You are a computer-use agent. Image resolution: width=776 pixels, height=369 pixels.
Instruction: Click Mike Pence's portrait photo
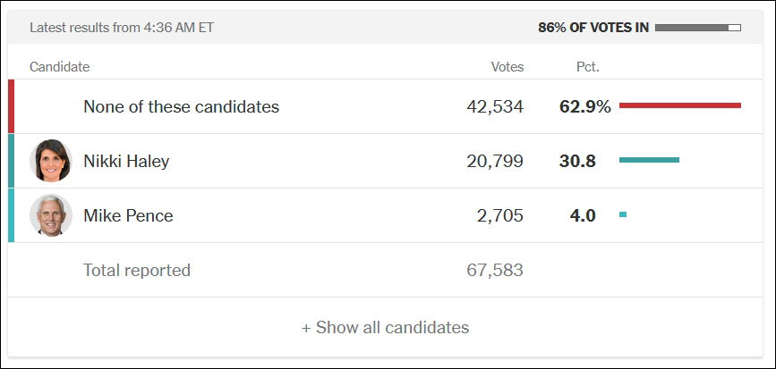tap(51, 215)
